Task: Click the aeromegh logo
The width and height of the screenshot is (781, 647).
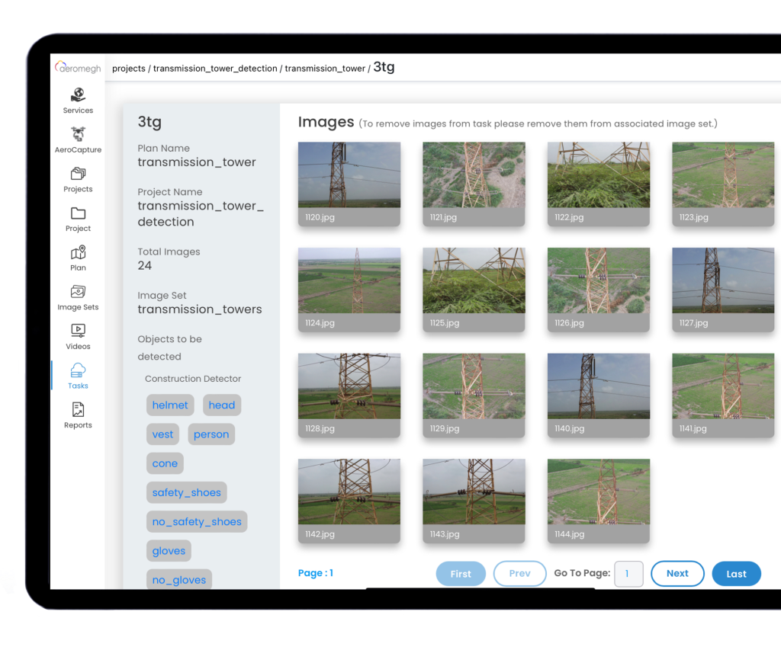Action: pyautogui.click(x=79, y=67)
